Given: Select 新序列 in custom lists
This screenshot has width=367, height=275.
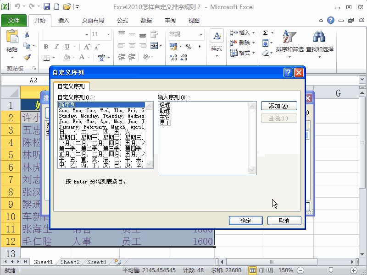Looking at the screenshot, I should pyautogui.click(x=101, y=105).
